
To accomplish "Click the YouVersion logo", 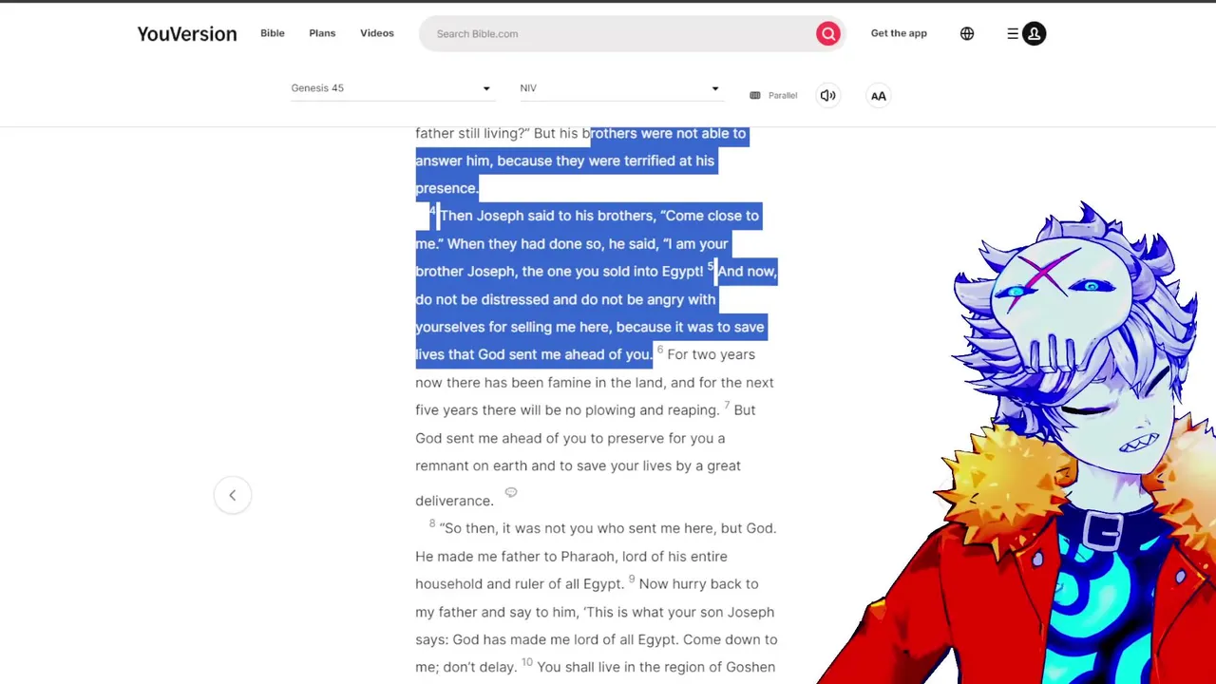I will click(187, 34).
